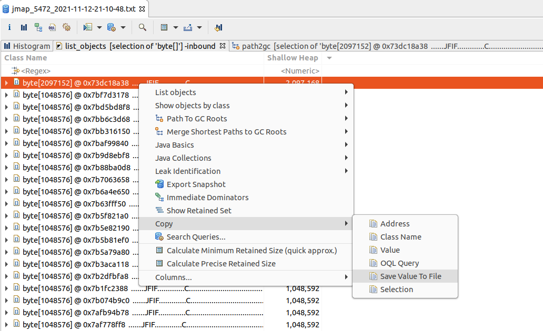
Task: Select row byte[1048576] @ 0x7bb316150
Action: click(x=76, y=131)
